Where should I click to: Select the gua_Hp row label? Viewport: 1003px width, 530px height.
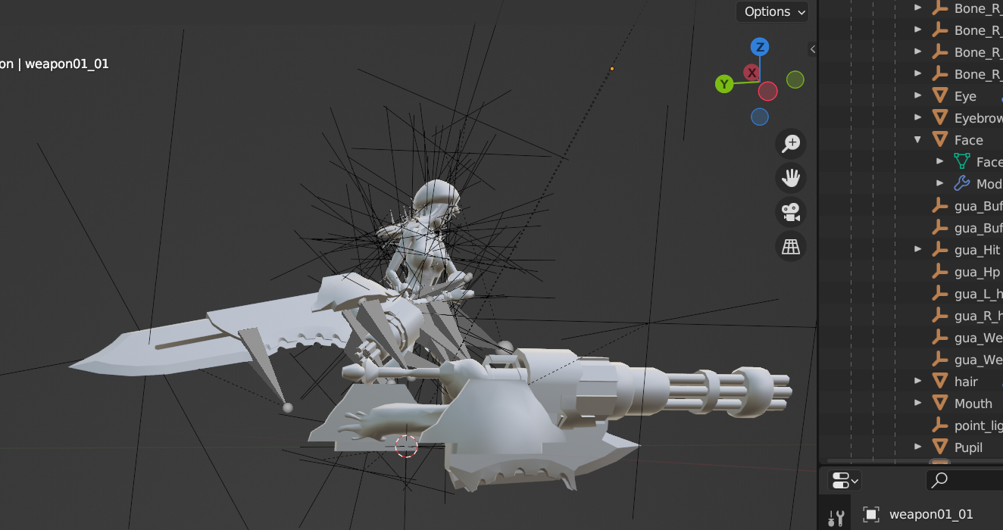coord(977,272)
